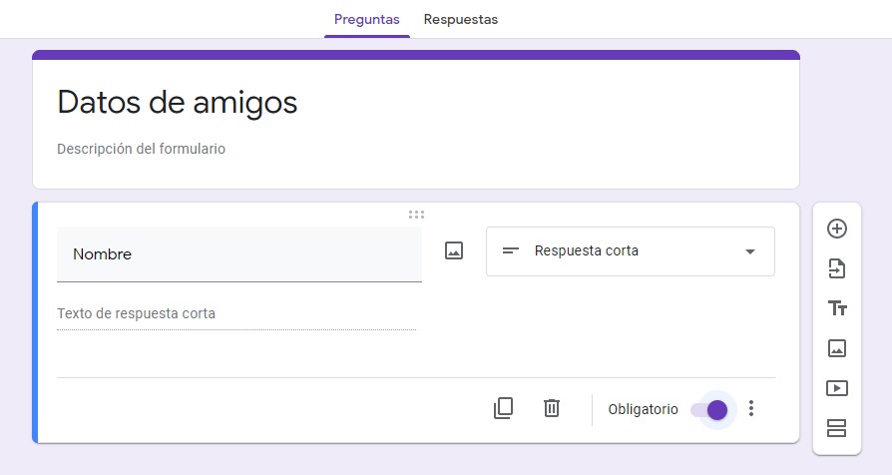Select the Preguntas tab
The width and height of the screenshot is (892, 475).
[366, 19]
